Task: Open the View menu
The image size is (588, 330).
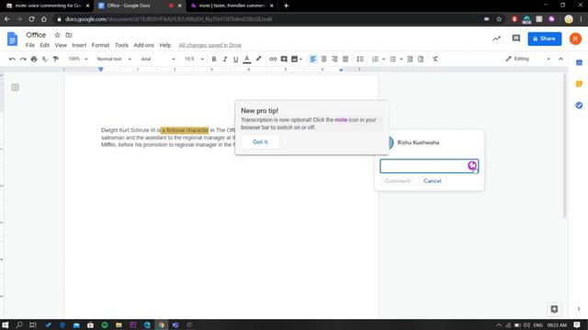Action: (x=61, y=45)
